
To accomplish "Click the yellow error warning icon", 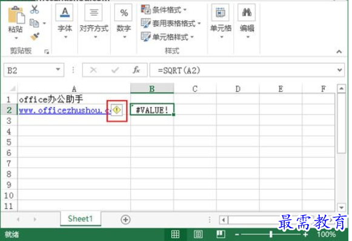I will click(x=117, y=110).
